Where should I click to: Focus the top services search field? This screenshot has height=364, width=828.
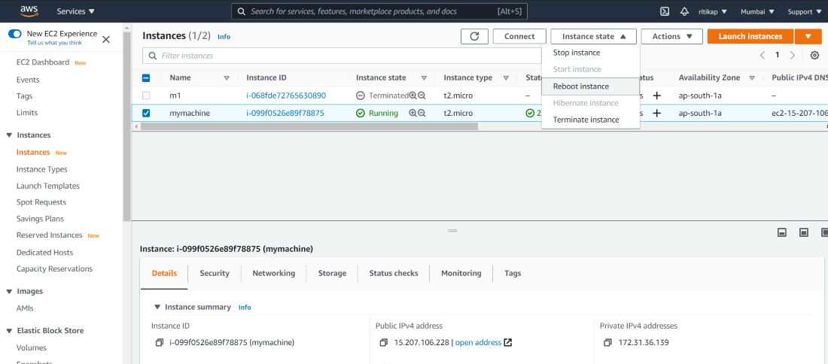click(x=379, y=11)
